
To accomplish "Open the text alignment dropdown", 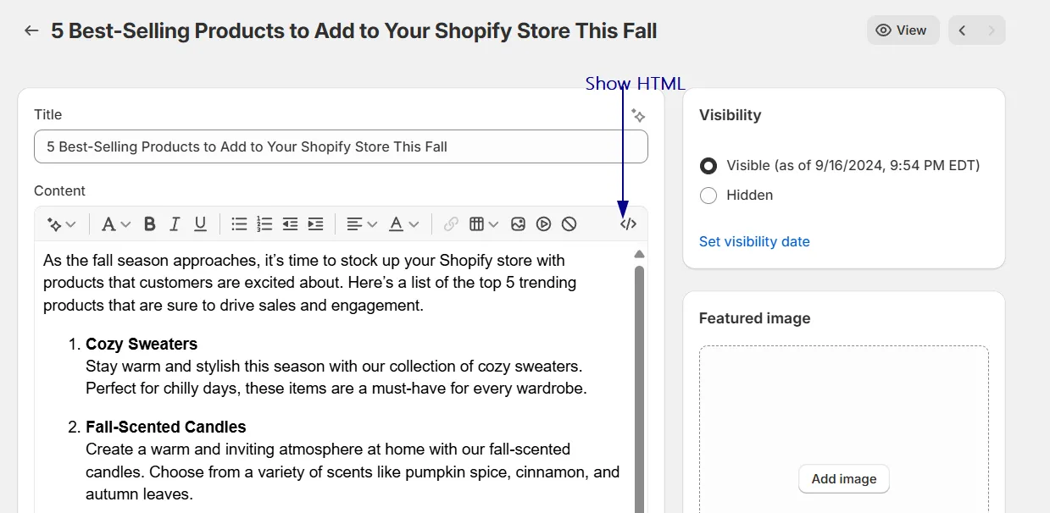I will [x=361, y=224].
